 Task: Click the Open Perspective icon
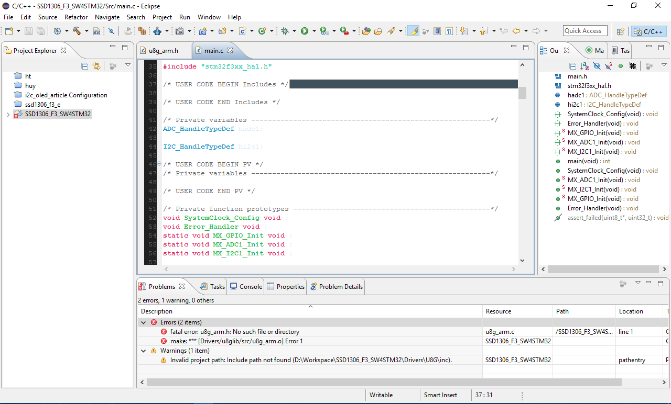click(620, 31)
